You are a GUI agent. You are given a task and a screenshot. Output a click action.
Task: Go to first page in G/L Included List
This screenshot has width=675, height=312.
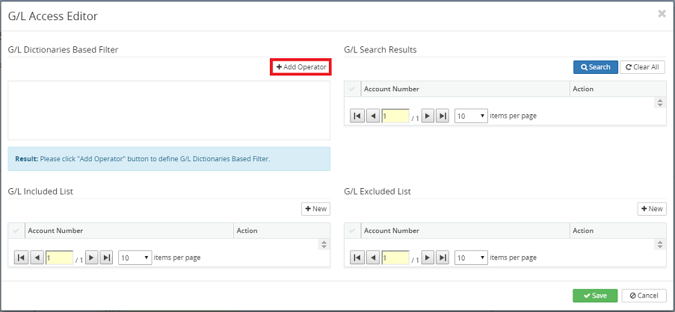21,258
